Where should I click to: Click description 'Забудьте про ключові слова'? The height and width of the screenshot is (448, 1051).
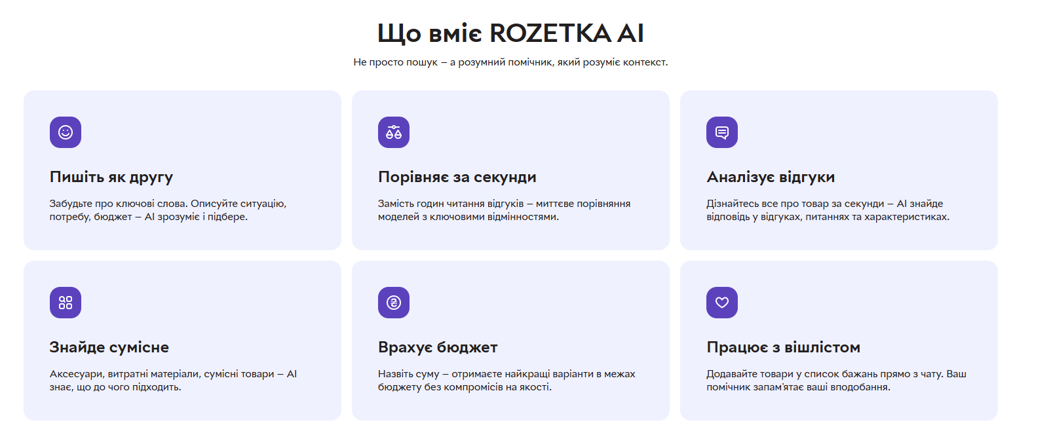tap(168, 210)
